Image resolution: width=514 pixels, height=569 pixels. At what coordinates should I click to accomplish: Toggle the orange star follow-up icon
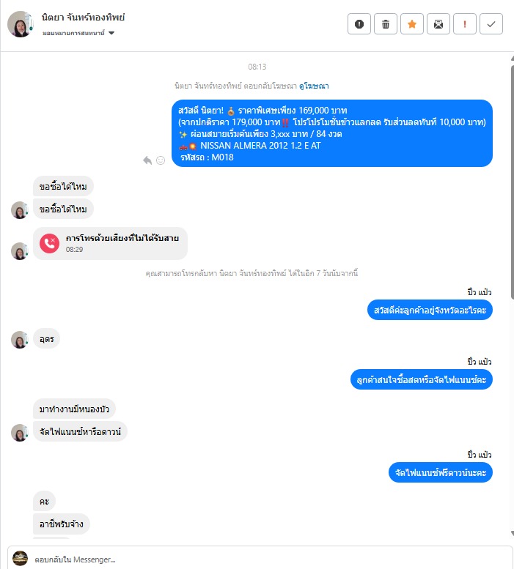click(412, 24)
